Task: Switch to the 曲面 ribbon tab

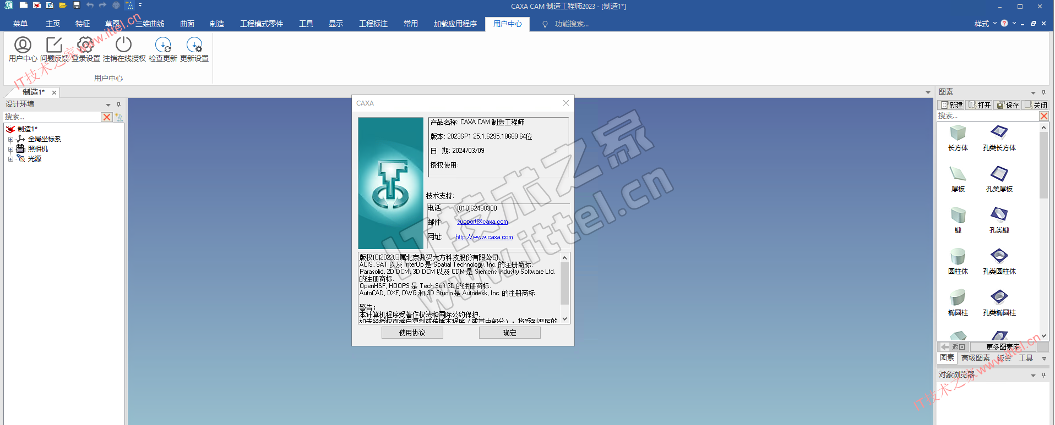Action: click(187, 24)
